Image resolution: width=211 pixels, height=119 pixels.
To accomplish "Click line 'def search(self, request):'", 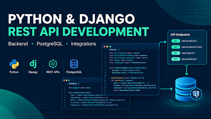I will coord(122,80).
